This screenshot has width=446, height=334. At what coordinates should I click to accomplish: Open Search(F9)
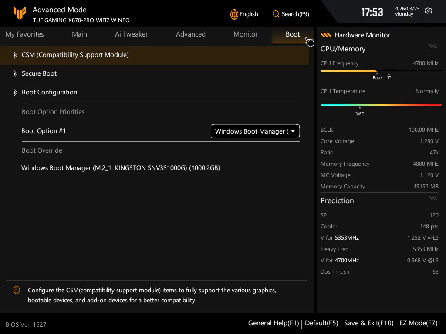pyautogui.click(x=291, y=14)
